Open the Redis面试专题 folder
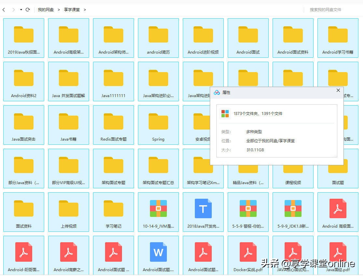 (x=114, y=125)
